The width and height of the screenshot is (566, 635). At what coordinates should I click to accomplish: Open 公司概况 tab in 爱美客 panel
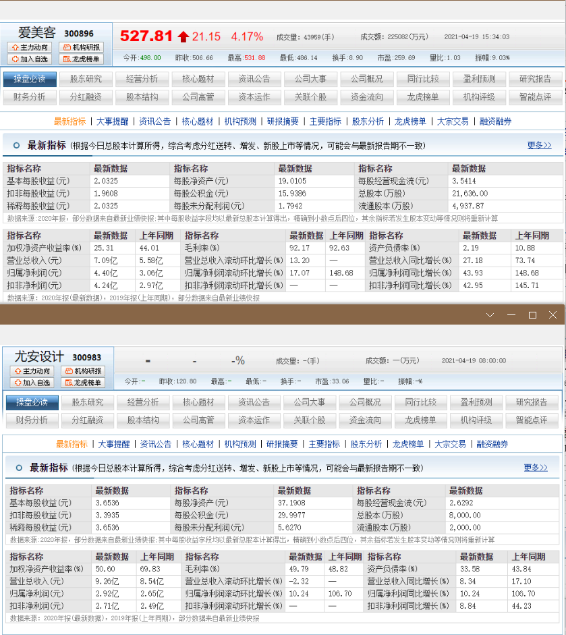point(367,79)
